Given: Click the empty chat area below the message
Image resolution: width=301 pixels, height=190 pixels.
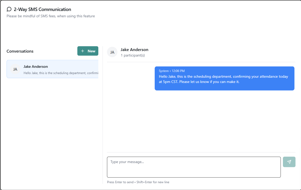Looking at the screenshot, I should [201, 120].
